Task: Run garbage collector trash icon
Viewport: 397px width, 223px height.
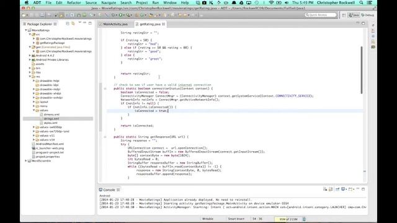Action: click(x=305, y=219)
